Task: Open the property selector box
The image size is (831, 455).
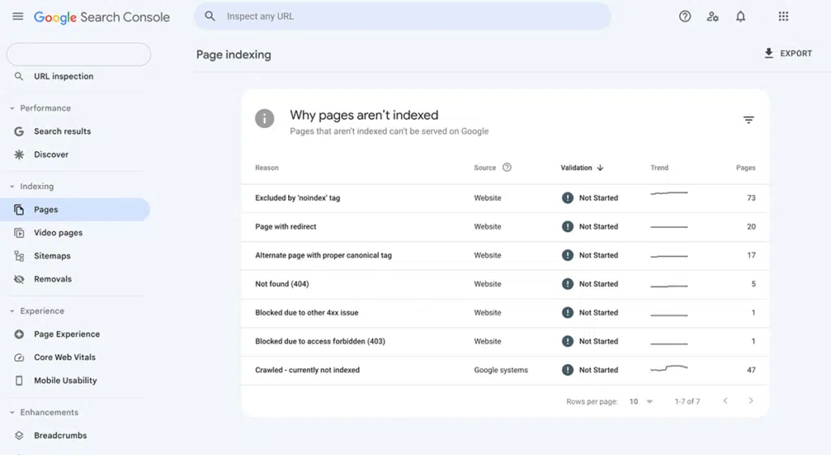Action: [x=79, y=54]
